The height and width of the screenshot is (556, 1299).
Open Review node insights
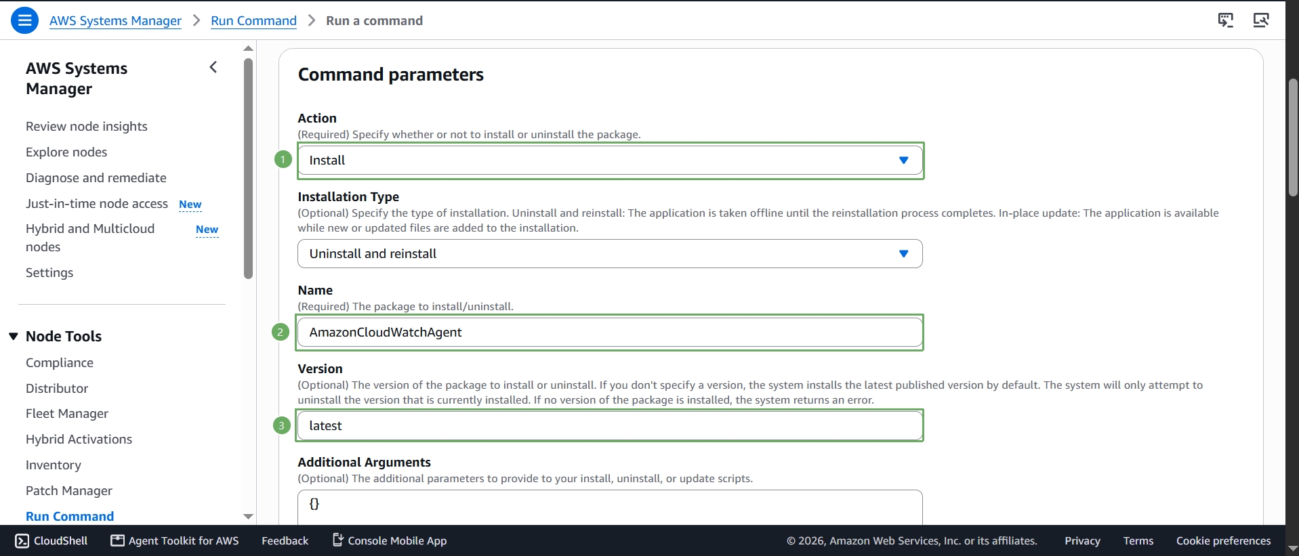click(x=87, y=127)
